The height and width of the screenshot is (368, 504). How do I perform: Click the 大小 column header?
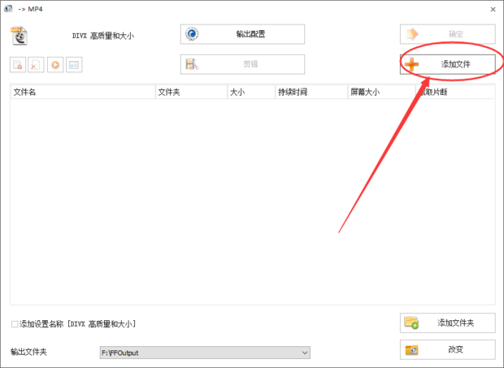click(250, 92)
